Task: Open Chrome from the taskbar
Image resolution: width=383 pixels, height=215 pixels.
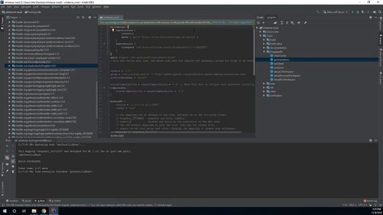Action: (44, 211)
